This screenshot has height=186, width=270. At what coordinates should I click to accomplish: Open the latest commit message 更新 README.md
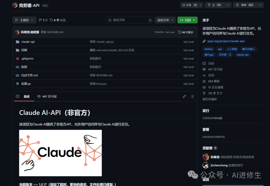tap(52, 32)
